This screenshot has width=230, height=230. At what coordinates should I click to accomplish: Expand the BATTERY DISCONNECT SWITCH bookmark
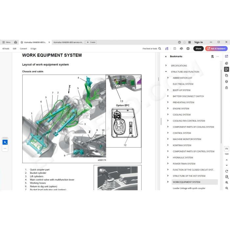click(168, 96)
